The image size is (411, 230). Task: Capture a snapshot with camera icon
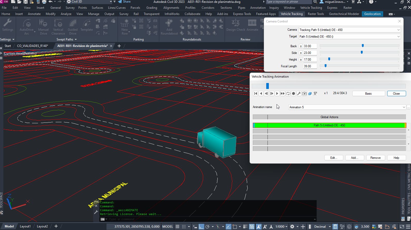click(x=305, y=94)
